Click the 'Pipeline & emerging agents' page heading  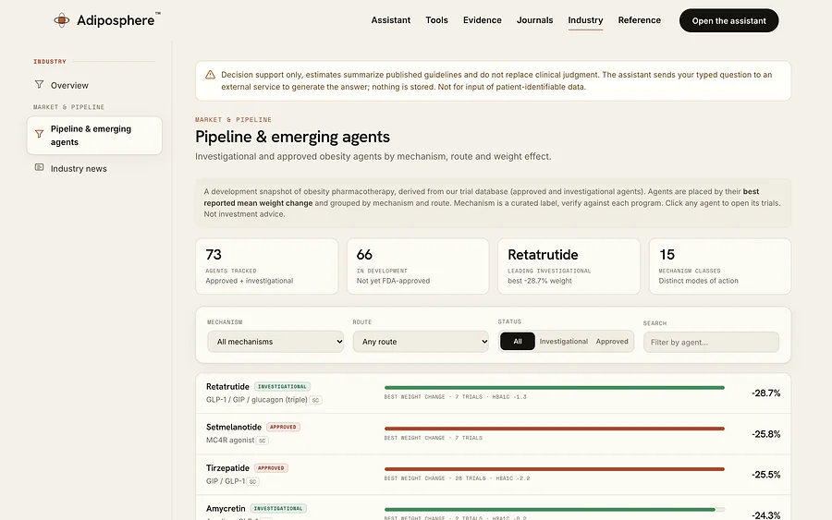tap(292, 137)
